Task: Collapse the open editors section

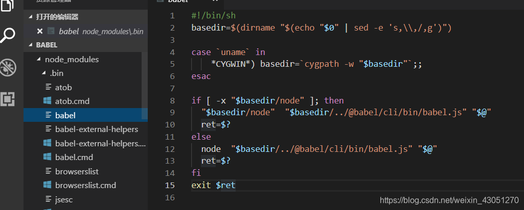Action: 31,17
